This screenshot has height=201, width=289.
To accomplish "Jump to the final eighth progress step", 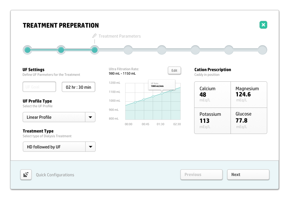I will pos(262,50).
